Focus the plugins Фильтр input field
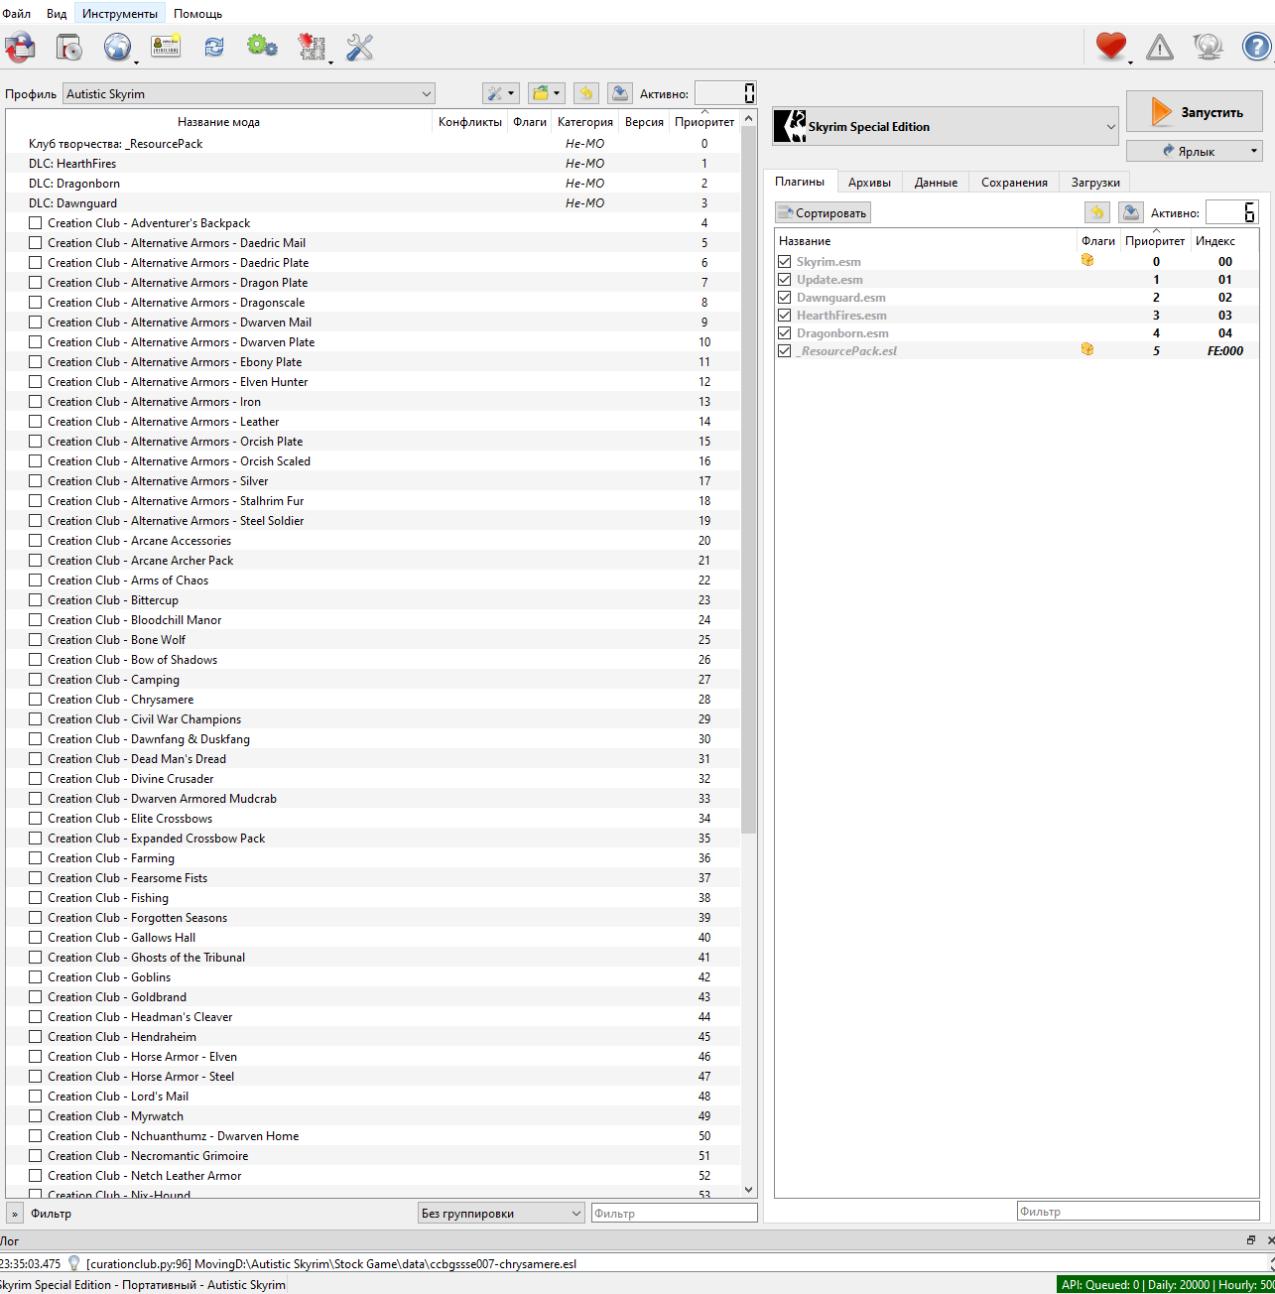 pyautogui.click(x=1138, y=1211)
